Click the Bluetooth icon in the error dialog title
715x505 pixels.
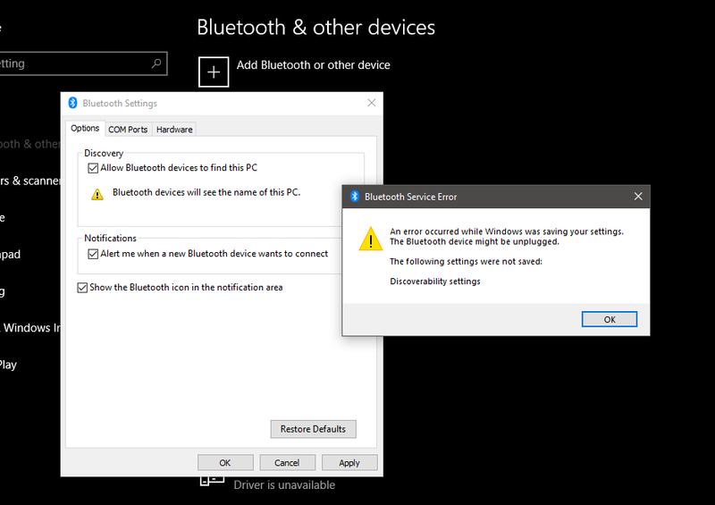[355, 197]
